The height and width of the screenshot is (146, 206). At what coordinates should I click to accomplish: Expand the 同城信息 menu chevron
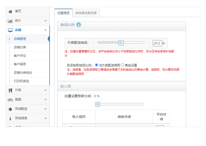pos(45,118)
